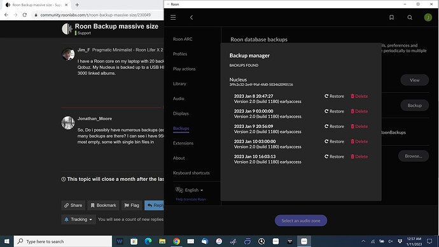
Task: Open Audio settings section
Action: [179, 99]
